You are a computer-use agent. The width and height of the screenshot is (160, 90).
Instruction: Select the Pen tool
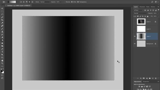[2, 49]
